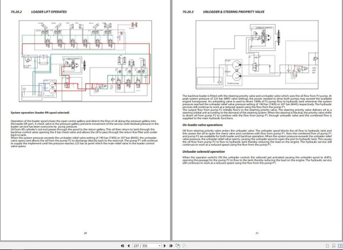Switch to continuous page layout
The image size is (343, 250).
(x=334, y=246)
